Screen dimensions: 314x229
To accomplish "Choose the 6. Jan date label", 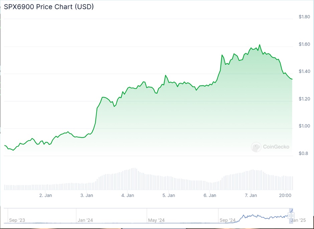I will pyautogui.click(x=210, y=195).
